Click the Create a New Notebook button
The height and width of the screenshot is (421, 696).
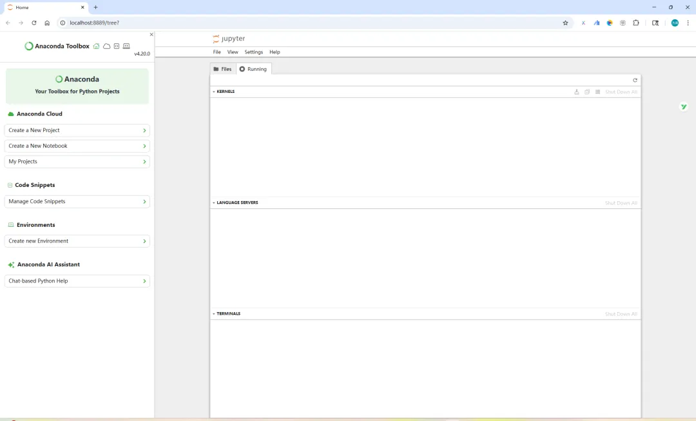click(77, 146)
